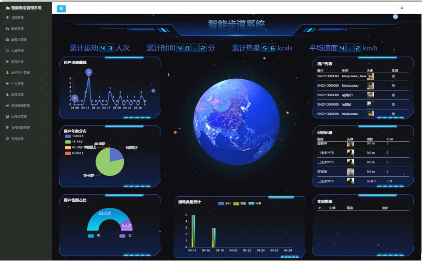Click the profile icon in top-right corner

point(401,8)
